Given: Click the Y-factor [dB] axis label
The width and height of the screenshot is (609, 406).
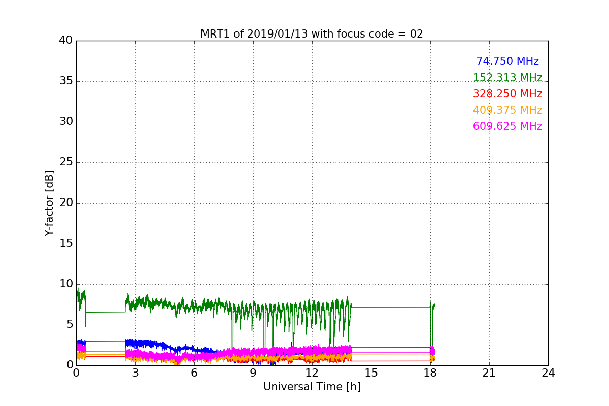Looking at the screenshot, I should click(49, 203).
